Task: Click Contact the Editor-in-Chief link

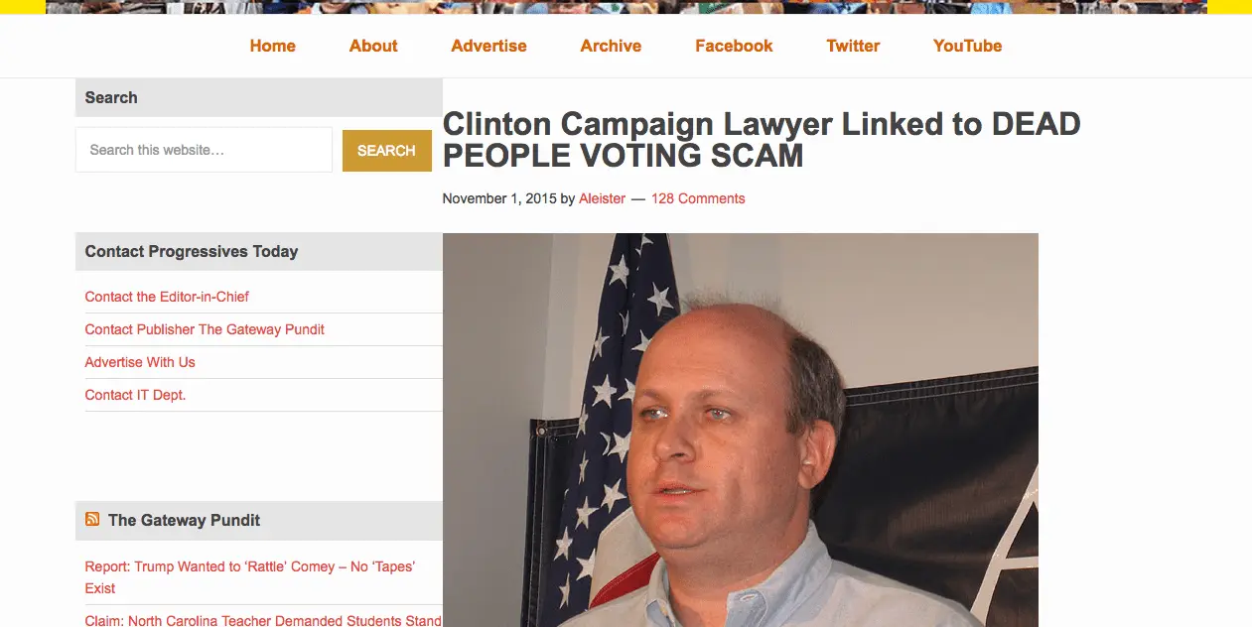Action: 167,297
